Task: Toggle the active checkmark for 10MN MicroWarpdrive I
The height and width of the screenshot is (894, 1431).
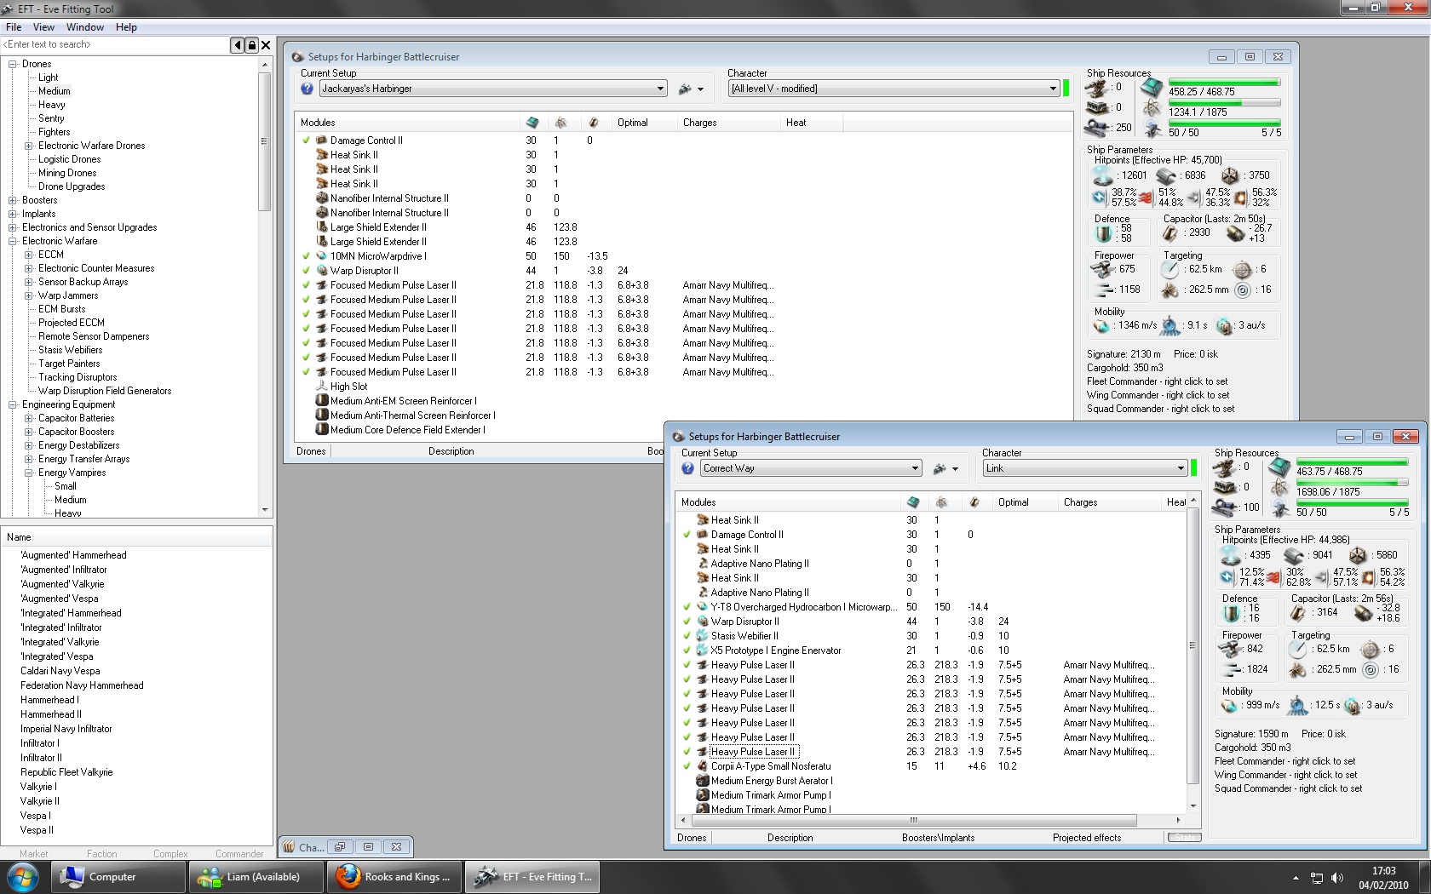Action: coord(306,256)
